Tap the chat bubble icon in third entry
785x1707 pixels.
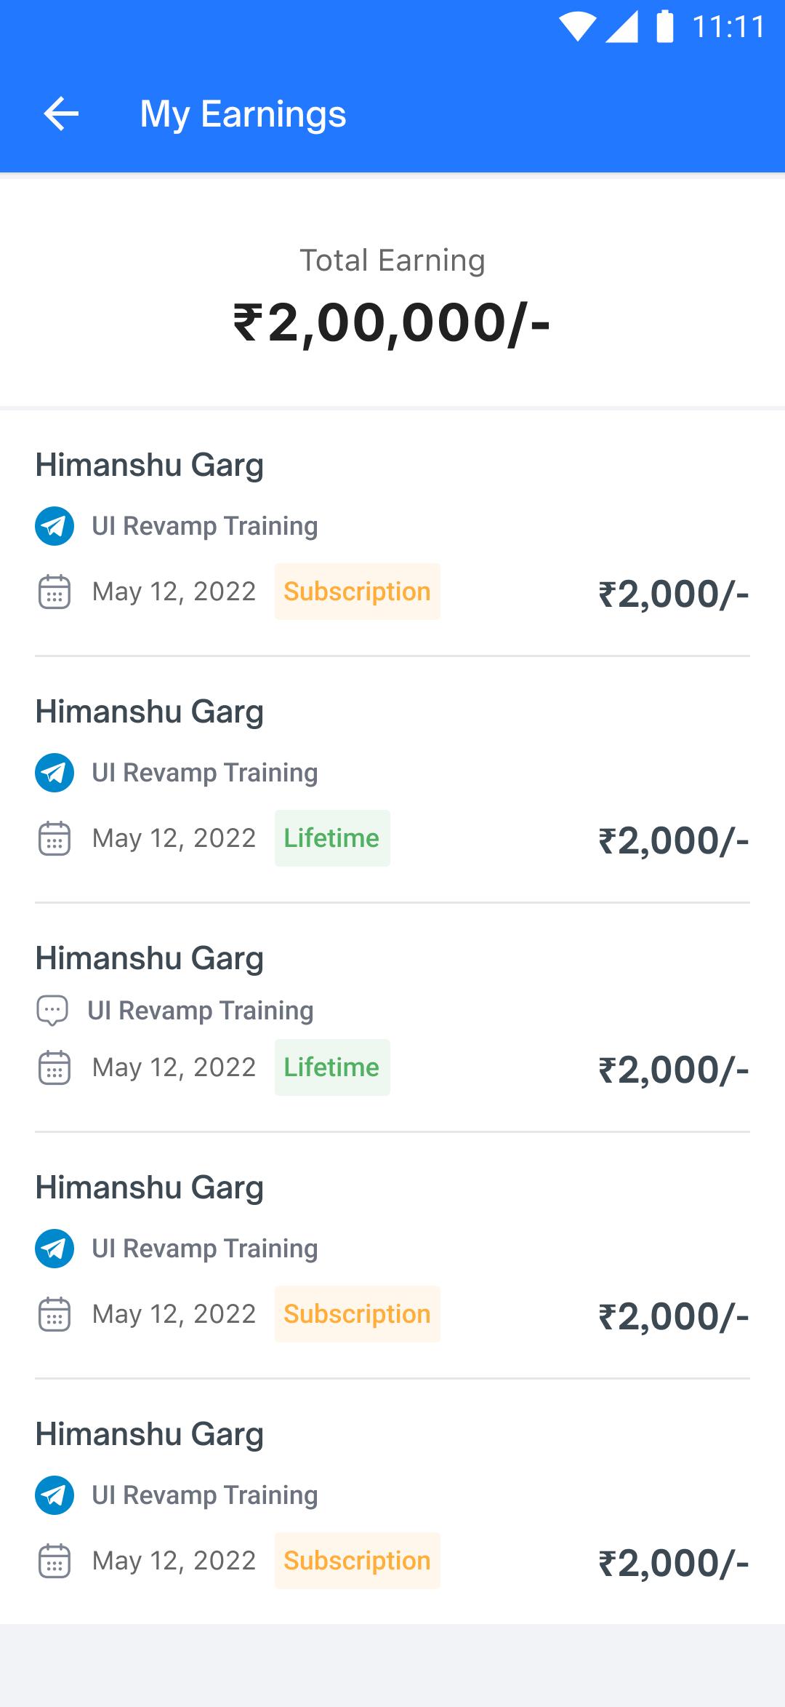click(x=52, y=1011)
